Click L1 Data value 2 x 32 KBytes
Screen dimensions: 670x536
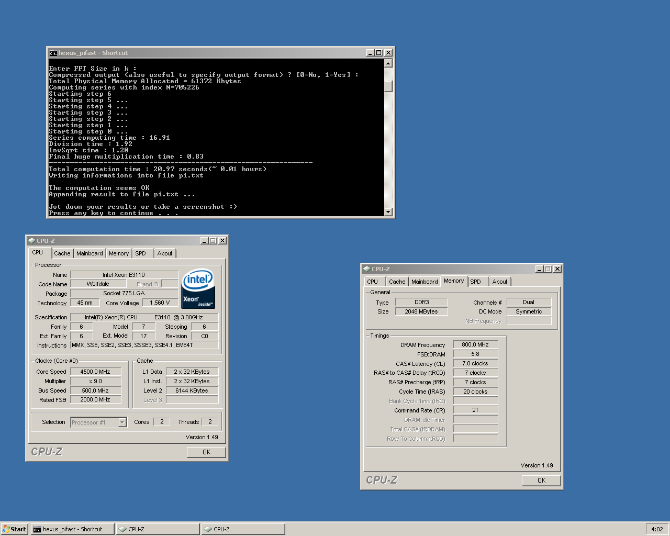192,372
